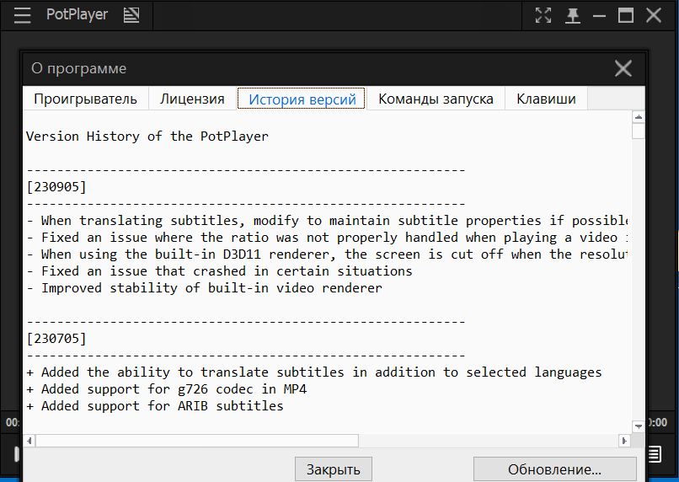Click the PotPlayer title text
The width and height of the screenshot is (679, 482).
(77, 14)
